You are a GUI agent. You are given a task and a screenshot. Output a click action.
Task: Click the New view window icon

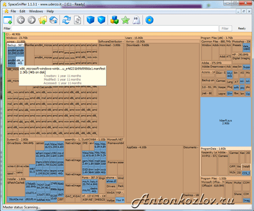point(8,20)
